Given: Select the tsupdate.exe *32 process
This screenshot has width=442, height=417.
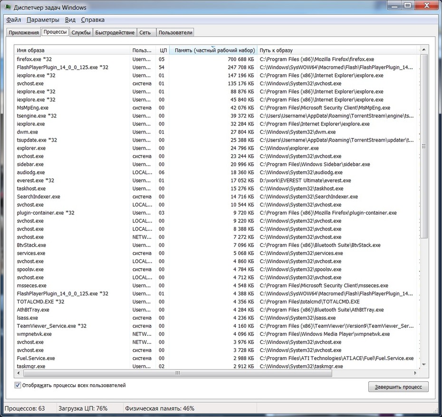Looking at the screenshot, I should click(217, 140).
